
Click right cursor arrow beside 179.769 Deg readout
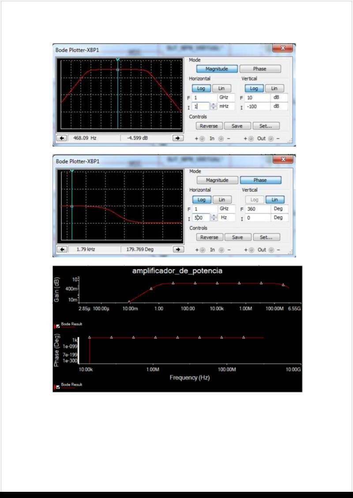(x=178, y=249)
